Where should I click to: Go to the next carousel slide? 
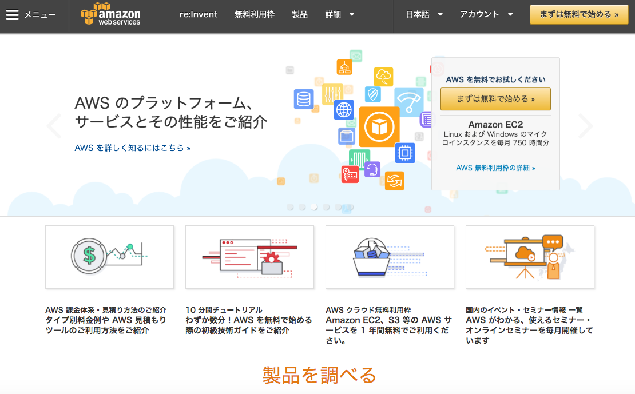coord(585,126)
